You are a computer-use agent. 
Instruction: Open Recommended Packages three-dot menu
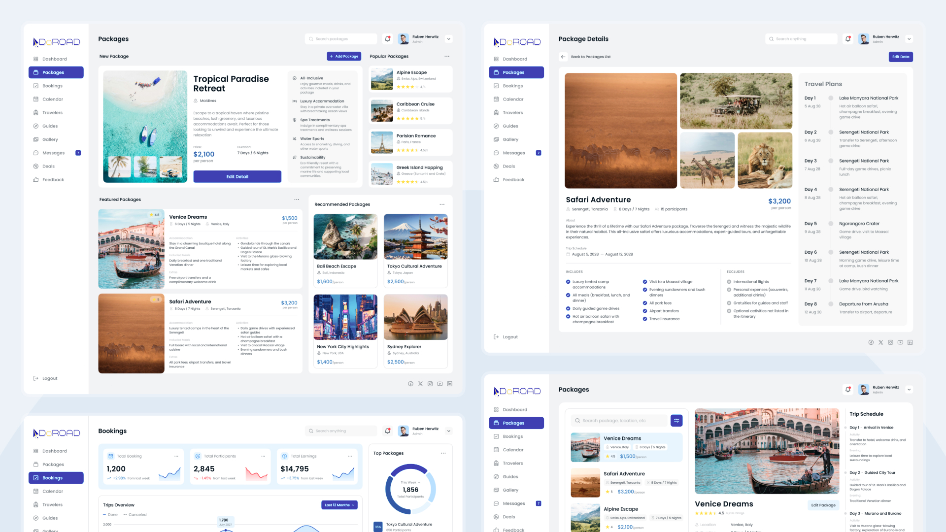[442, 204]
